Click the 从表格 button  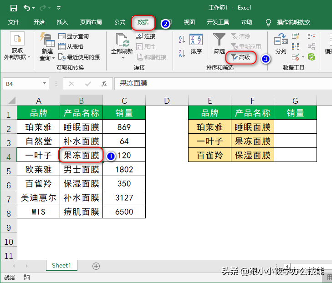(71, 46)
